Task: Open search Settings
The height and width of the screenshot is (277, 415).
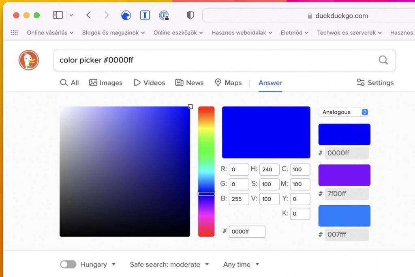Action: tap(375, 83)
